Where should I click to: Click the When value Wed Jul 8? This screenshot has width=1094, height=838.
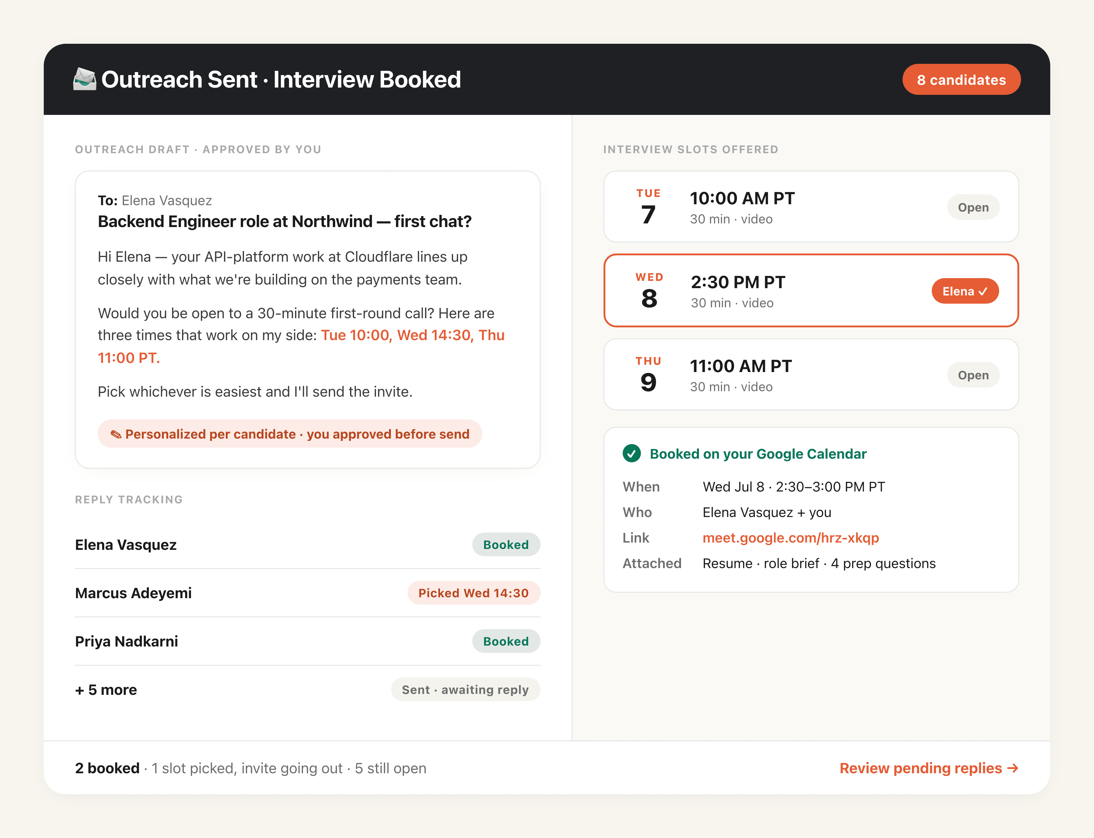pos(793,487)
